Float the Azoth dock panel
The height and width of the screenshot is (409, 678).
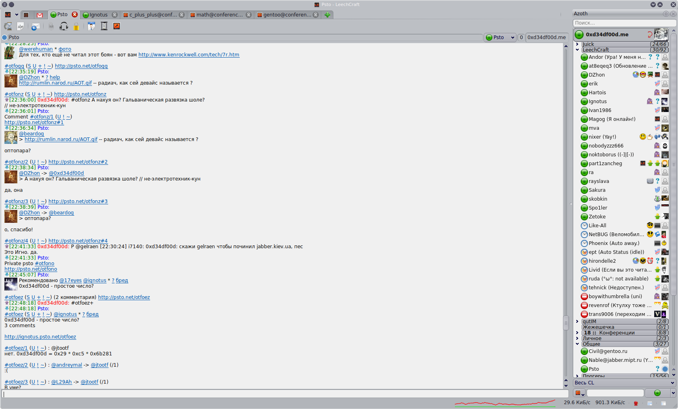[666, 14]
